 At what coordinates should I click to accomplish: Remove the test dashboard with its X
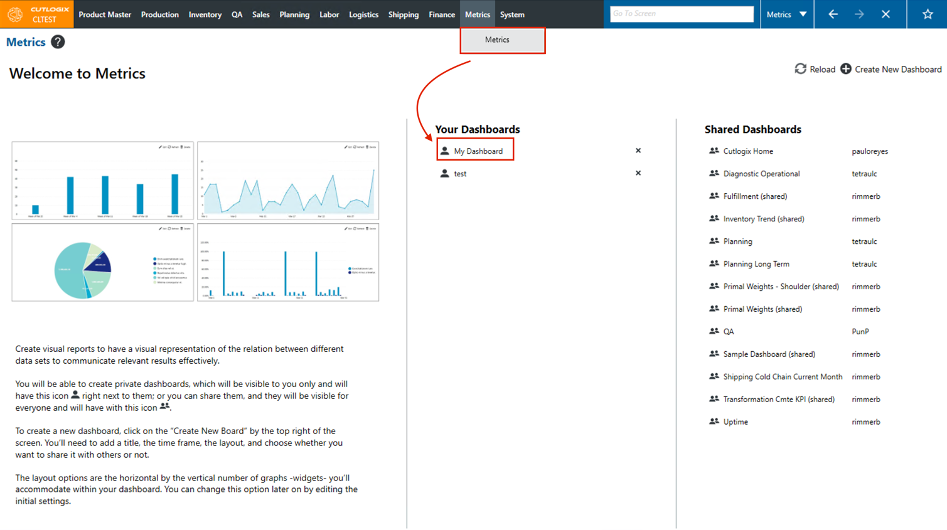(x=638, y=173)
